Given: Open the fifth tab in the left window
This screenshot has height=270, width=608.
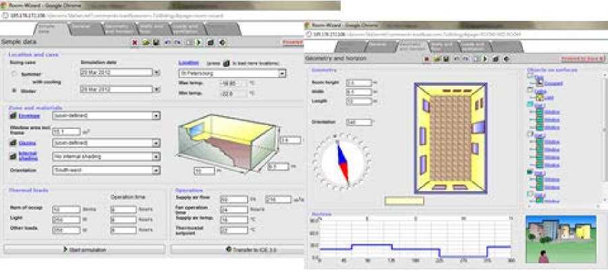Looking at the screenshot, I should [188, 29].
